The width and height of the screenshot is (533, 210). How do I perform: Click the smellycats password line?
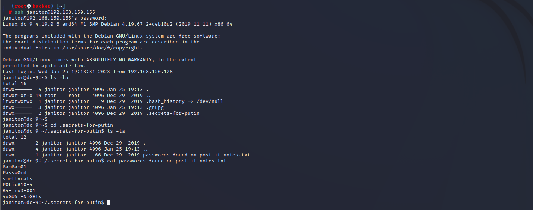click(18, 179)
